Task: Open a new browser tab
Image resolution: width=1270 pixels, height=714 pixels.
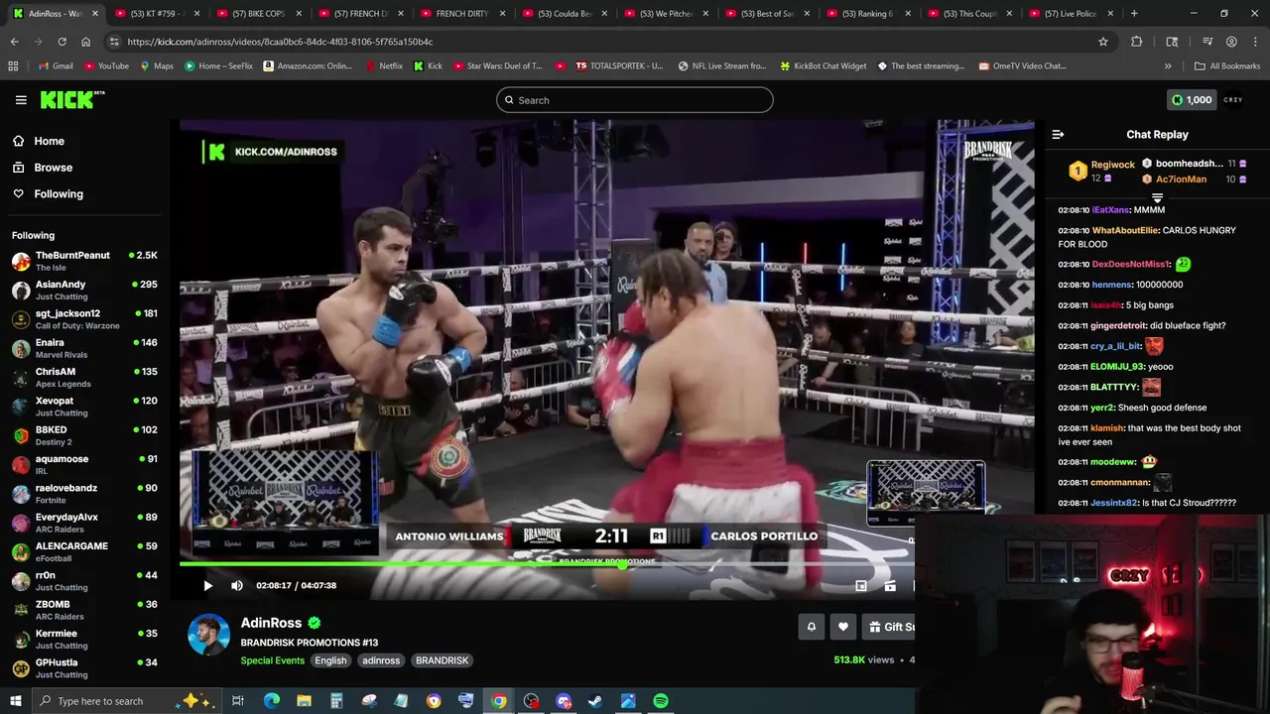Action: click(1134, 14)
